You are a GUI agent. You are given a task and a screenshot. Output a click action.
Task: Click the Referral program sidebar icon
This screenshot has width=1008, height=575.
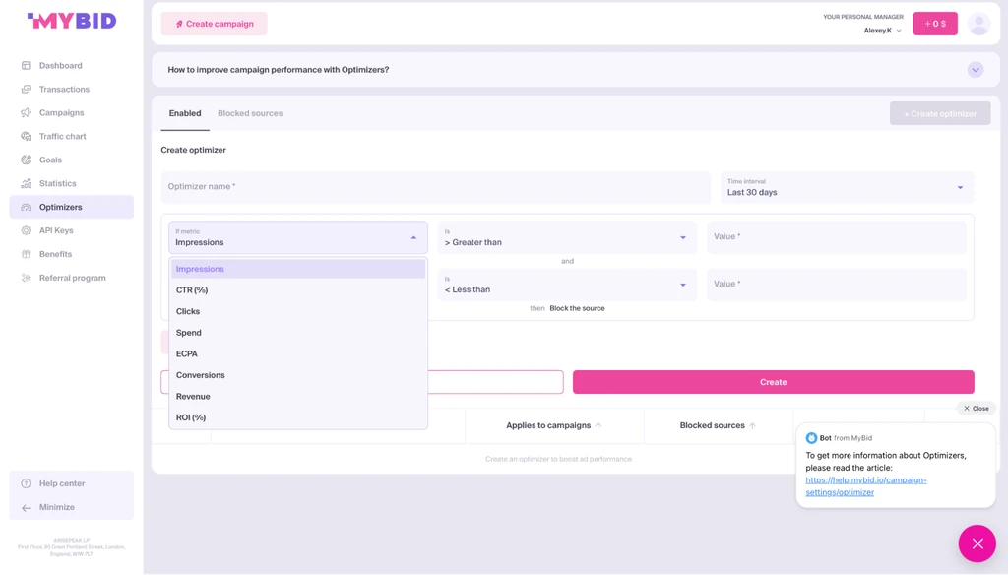tap(26, 278)
